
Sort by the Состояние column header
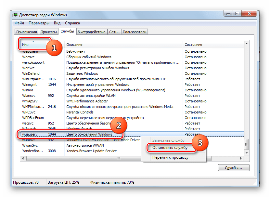tap(213, 45)
